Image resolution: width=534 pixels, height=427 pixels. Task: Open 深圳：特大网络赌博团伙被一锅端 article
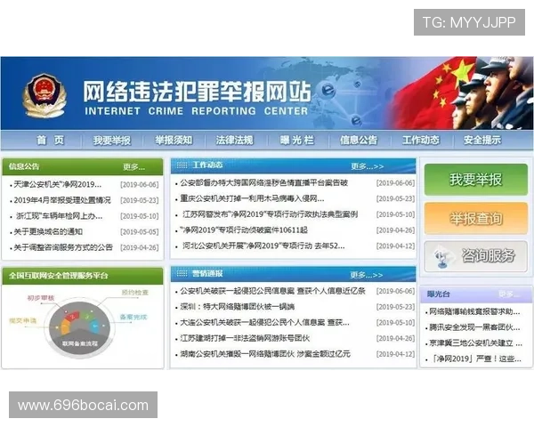click(238, 307)
